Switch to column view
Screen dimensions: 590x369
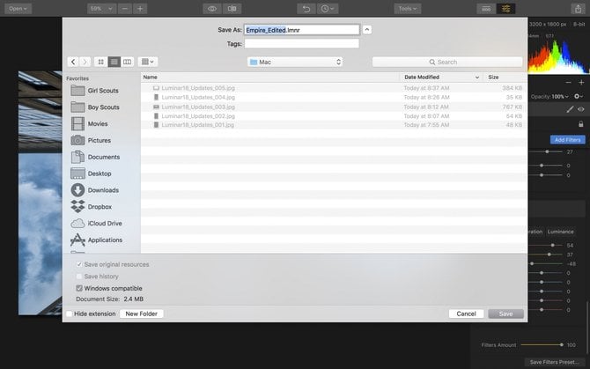coord(127,62)
